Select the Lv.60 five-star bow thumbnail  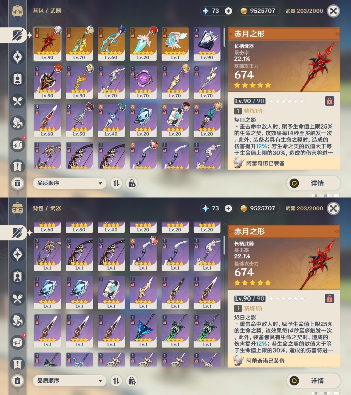111,44
